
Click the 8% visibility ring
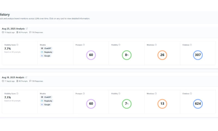(127, 55)
